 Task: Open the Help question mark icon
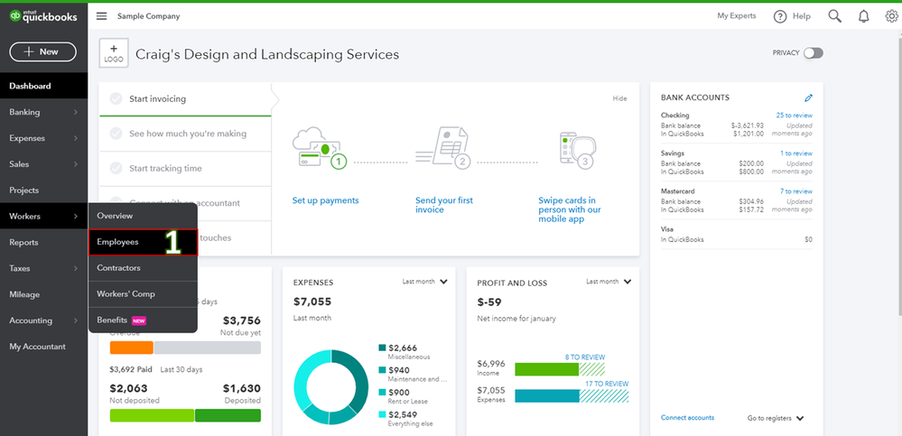pos(779,16)
